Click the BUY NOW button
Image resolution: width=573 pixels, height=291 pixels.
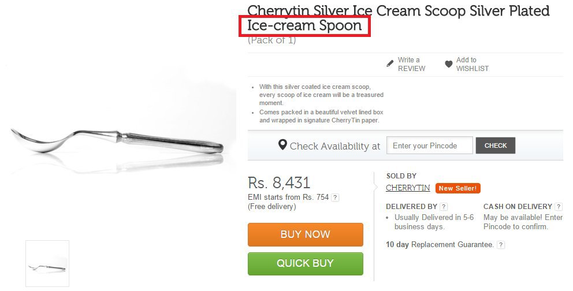(306, 234)
